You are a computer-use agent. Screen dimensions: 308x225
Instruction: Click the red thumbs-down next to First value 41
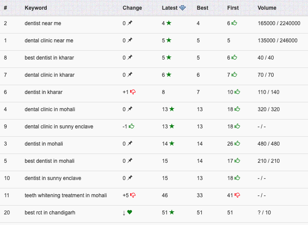pyautogui.click(x=237, y=195)
